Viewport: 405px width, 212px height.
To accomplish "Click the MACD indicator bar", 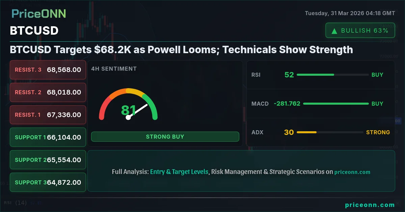I will [x=336, y=104].
